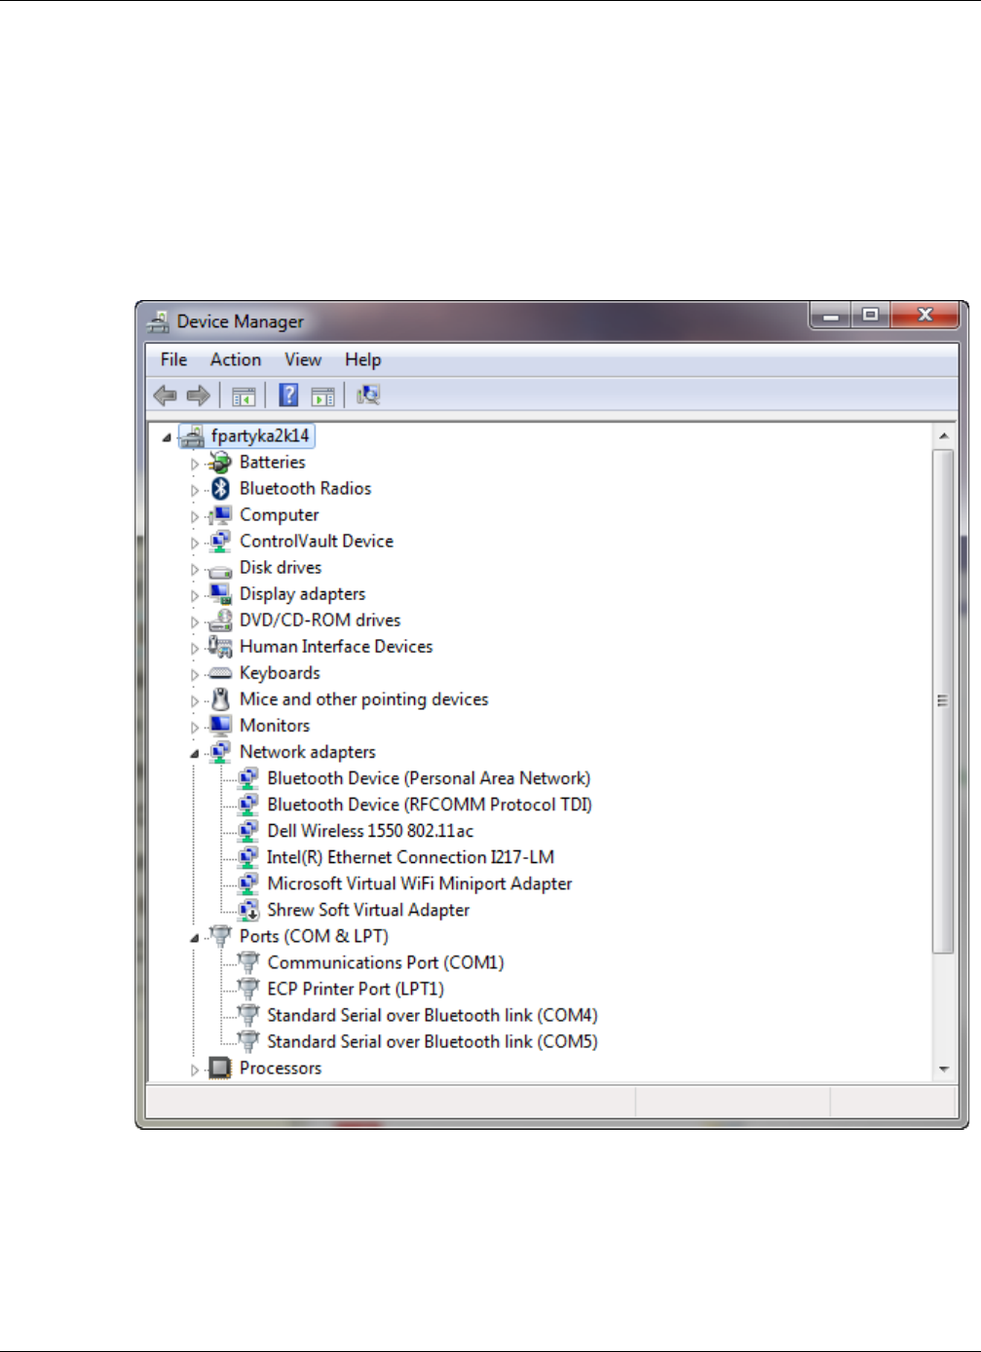
Task: Click the Human Interface Devices icon
Action: (x=221, y=647)
